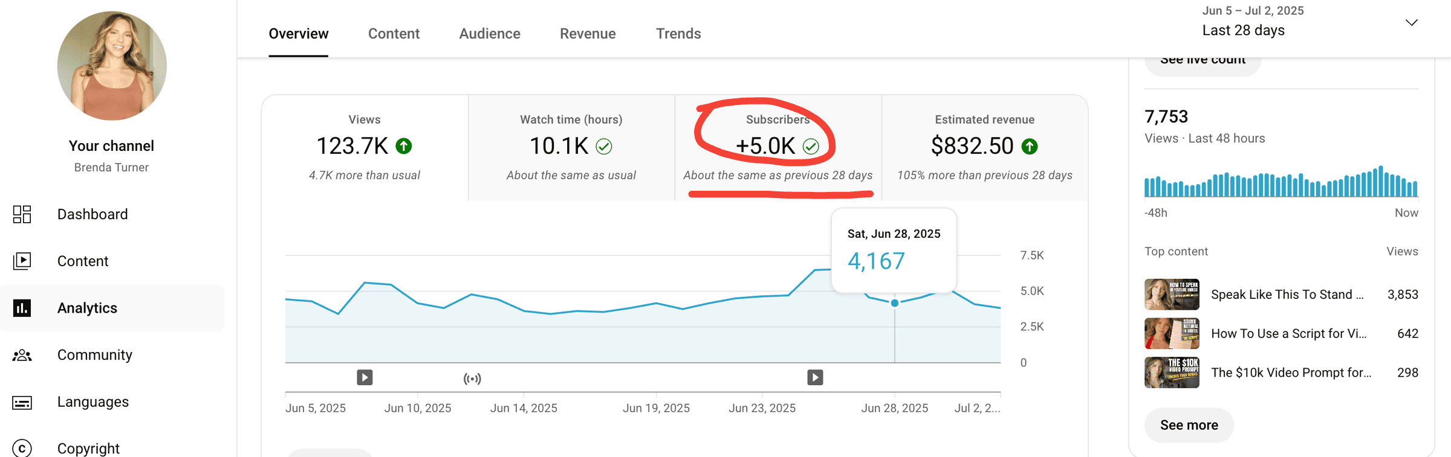Click the live stream marker icon under chart
Screen dimensions: 1451x457
point(472,379)
